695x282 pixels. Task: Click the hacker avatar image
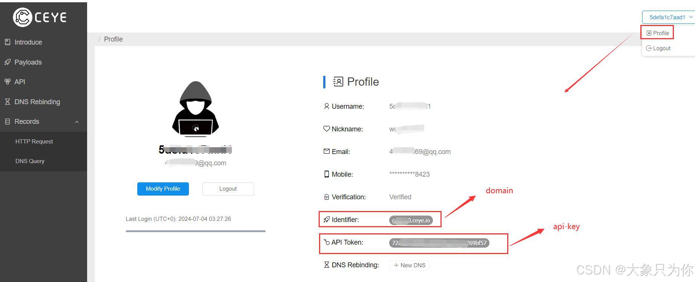[x=195, y=109]
